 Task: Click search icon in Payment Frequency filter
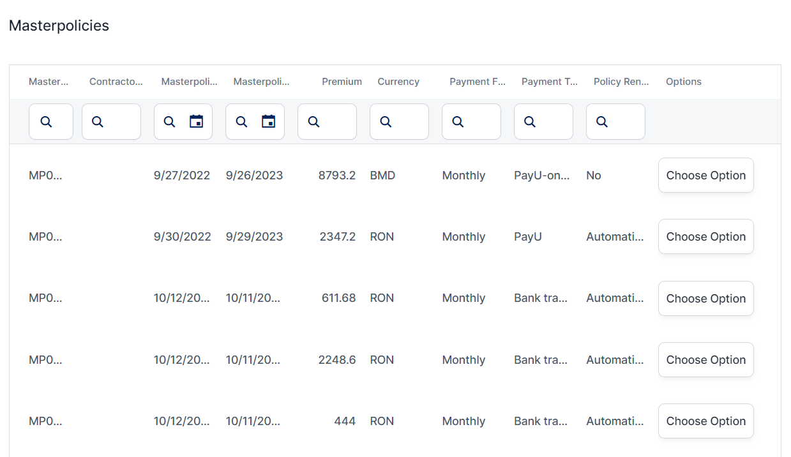coord(458,122)
